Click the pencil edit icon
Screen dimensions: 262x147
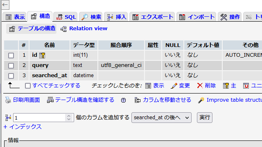click(174, 86)
